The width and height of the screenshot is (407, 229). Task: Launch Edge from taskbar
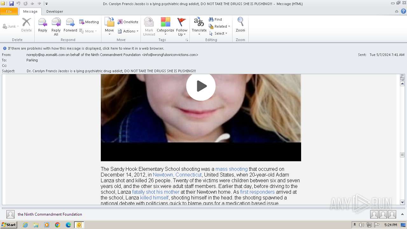[68, 225]
